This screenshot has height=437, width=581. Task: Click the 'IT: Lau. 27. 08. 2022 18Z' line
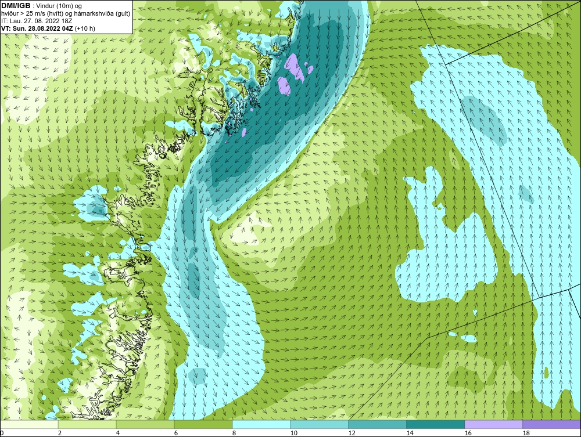[37, 21]
